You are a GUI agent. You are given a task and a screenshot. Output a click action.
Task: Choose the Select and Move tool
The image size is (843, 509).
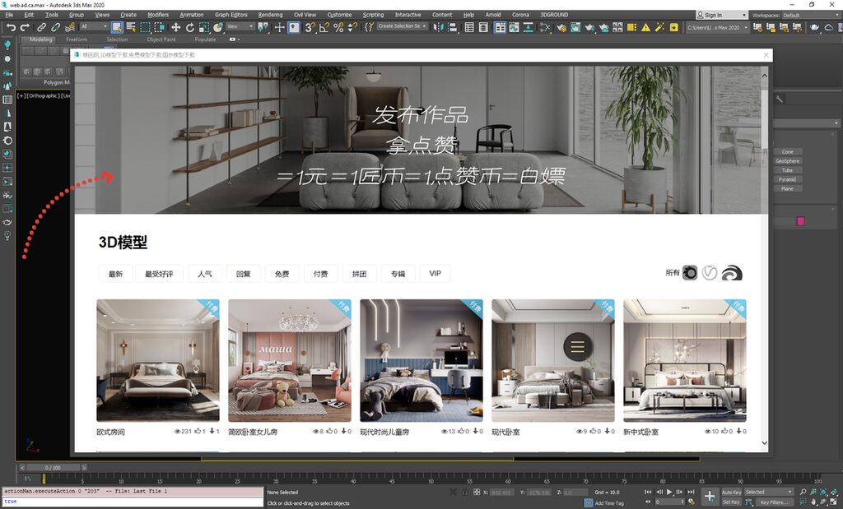pyautogui.click(x=176, y=27)
